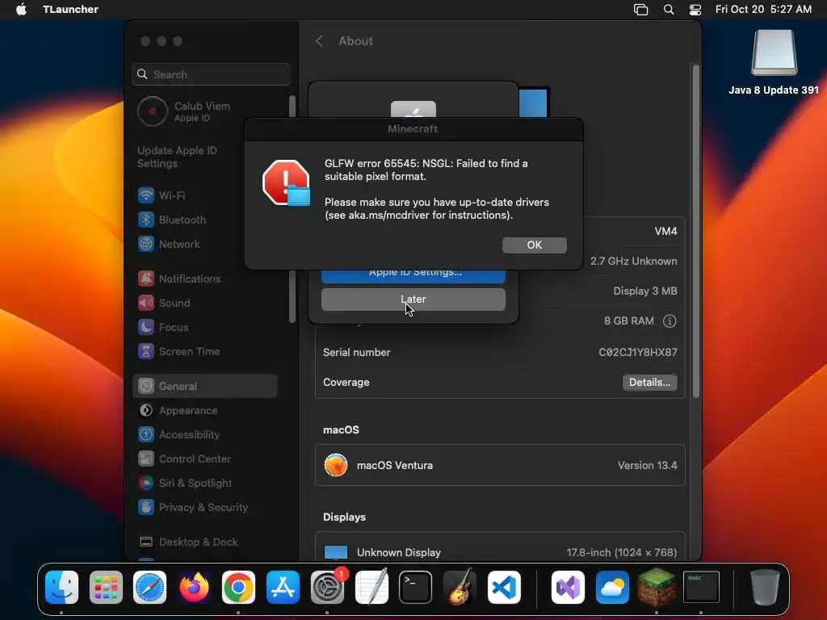Select Network in the sidebar
Viewport: 827px width, 620px height.
206,244
